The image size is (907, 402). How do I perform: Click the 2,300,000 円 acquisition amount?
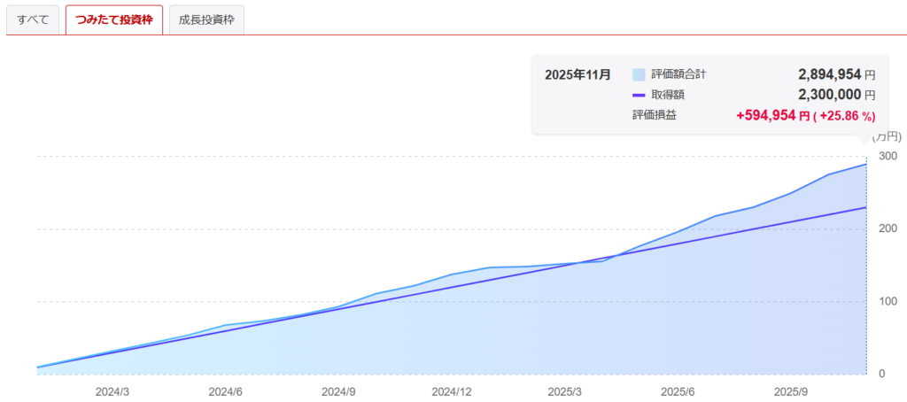click(836, 95)
